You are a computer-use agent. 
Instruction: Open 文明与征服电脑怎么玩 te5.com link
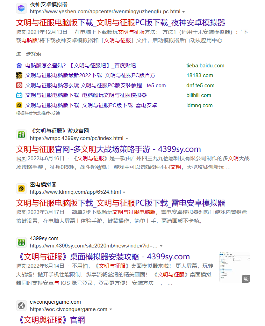(95, 86)
